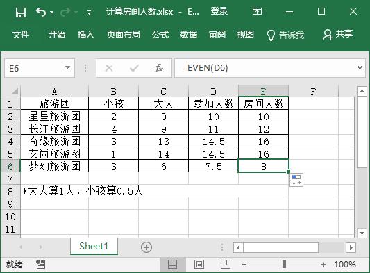Click the fill handle of cell E6

(x=288, y=172)
